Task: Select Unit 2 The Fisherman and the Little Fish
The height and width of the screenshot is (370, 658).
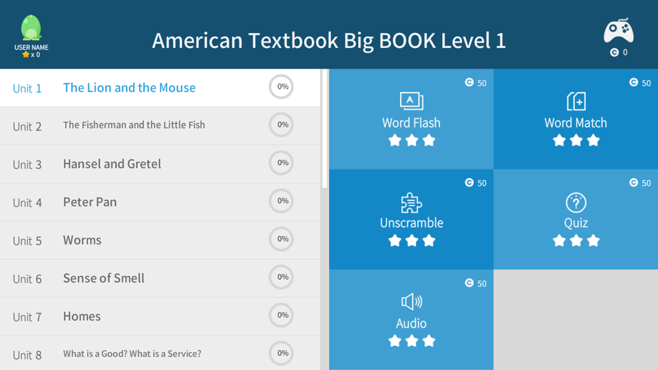Action: tap(160, 126)
